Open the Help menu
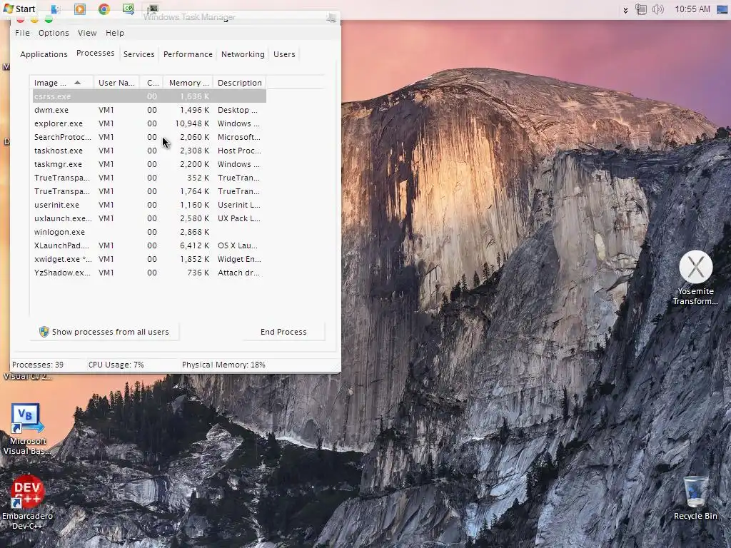Viewport: 731px width, 548px height. (x=115, y=33)
